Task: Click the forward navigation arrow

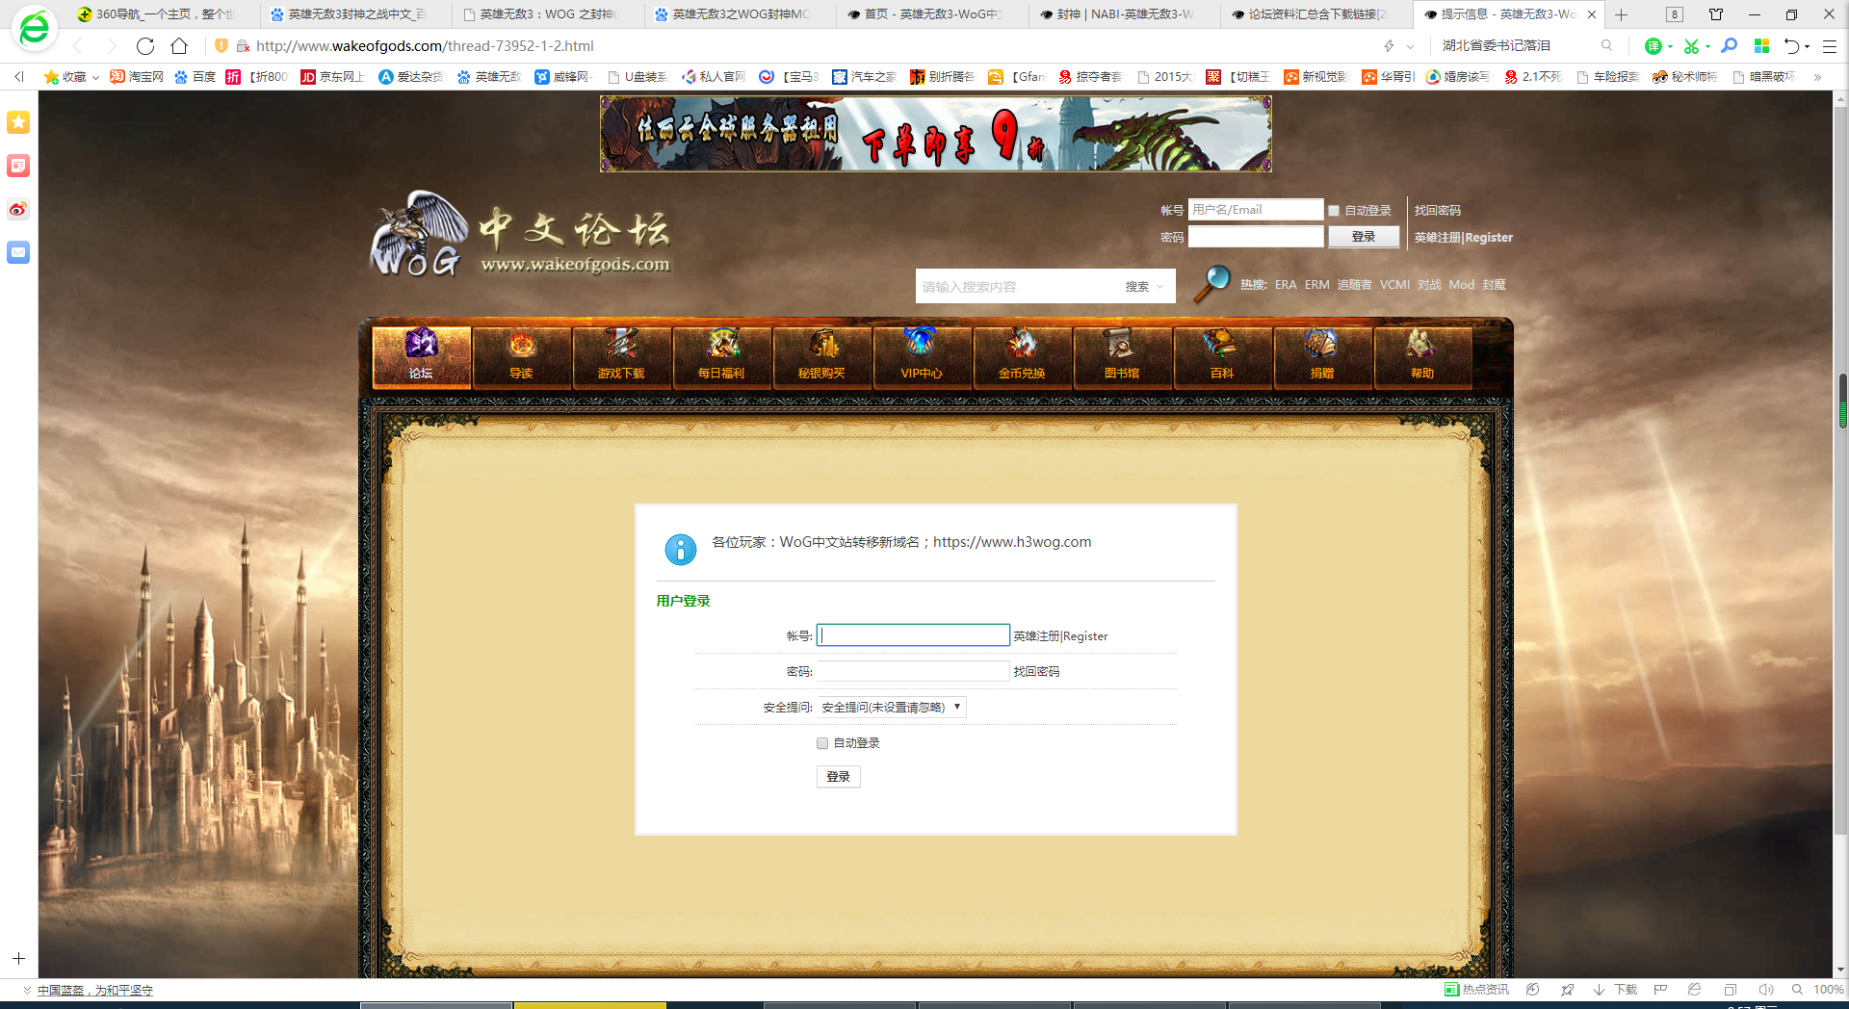Action: point(112,45)
